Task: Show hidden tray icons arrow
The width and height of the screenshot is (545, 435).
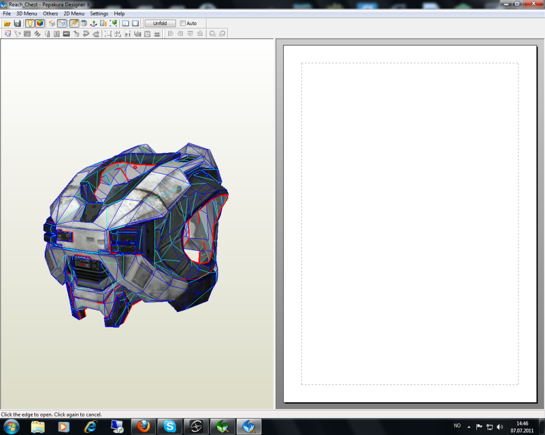Action: [469, 427]
